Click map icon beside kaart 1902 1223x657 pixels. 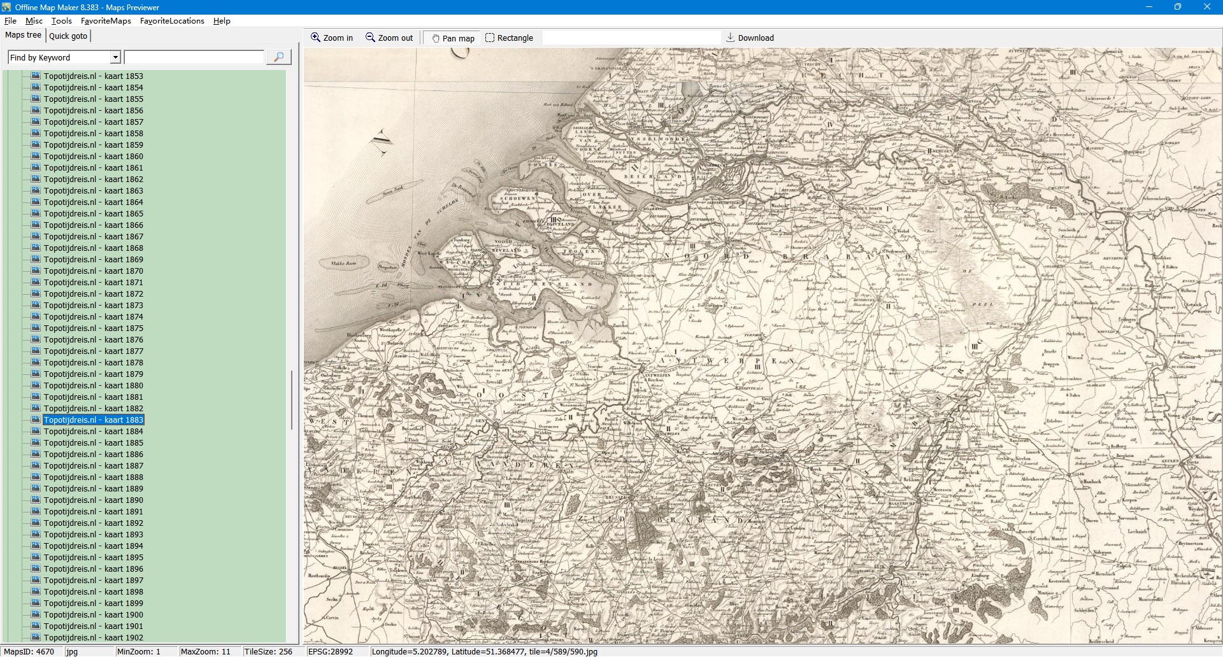[36, 637]
